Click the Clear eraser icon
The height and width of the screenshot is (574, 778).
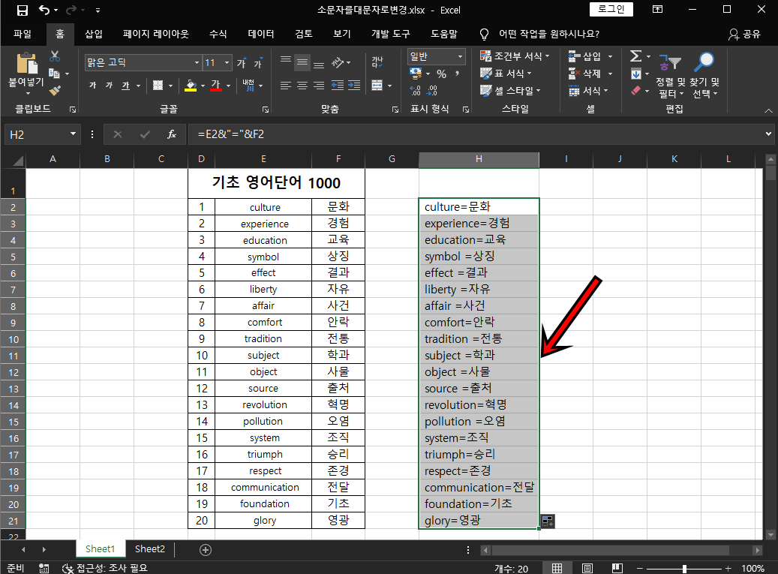[x=635, y=91]
